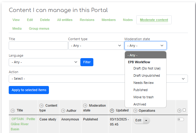Click arrow icon beside Operations header
Image resolution: width=196 pixels, height=133 pixels.
tap(135, 111)
